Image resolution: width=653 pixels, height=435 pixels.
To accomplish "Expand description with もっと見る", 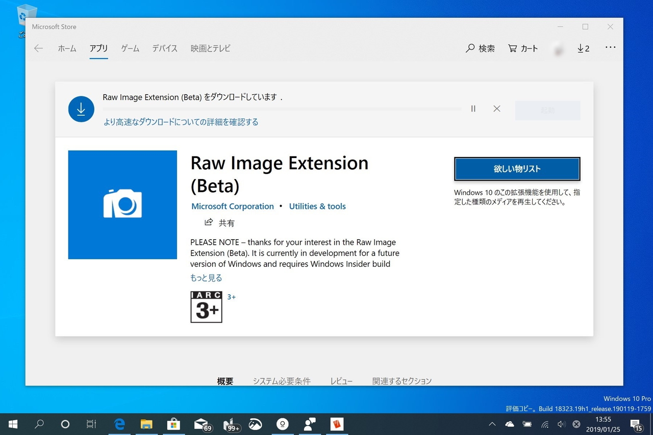I will tap(206, 278).
